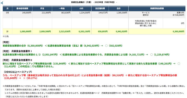
Task: Click the 2,089,500円 total in the yellow row
Action: (x=45, y=31)
